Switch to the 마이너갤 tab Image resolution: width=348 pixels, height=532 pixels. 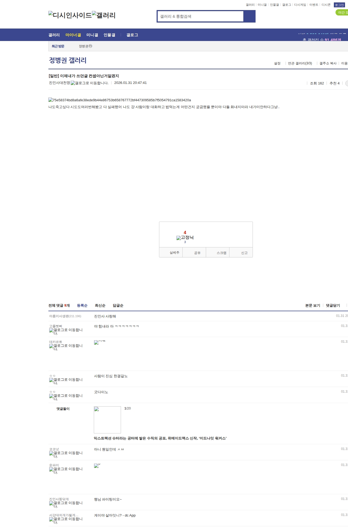(x=73, y=35)
